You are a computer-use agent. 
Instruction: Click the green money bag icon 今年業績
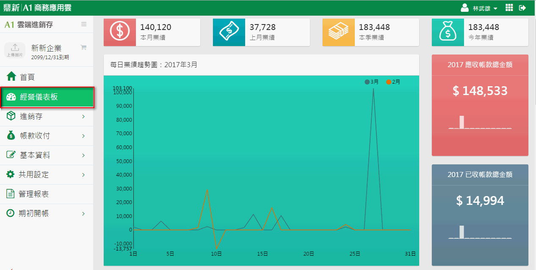(448, 32)
